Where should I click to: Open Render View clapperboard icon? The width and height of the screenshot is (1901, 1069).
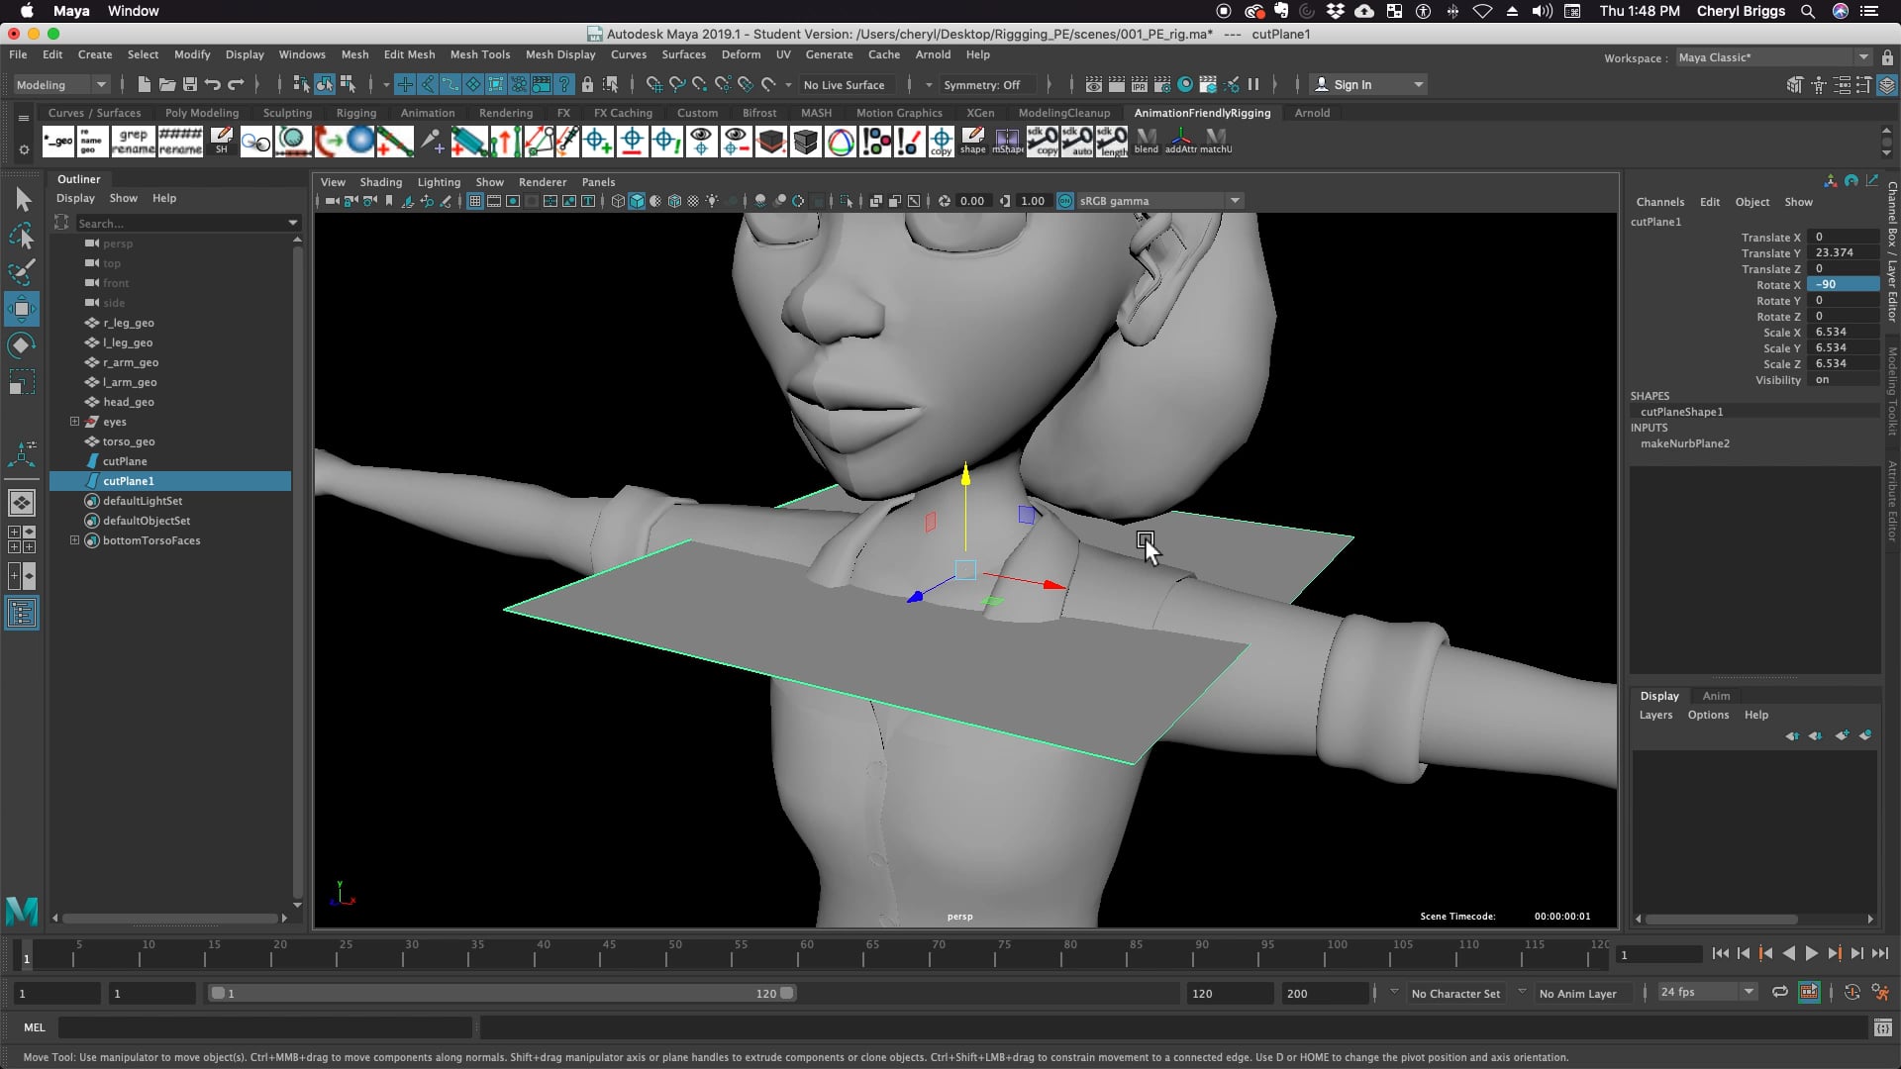point(1094,84)
